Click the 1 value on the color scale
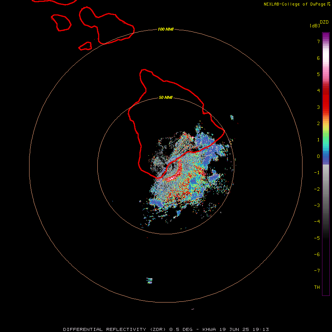Image resolution: width=332 pixels, height=332 pixels. pyautogui.click(x=318, y=140)
